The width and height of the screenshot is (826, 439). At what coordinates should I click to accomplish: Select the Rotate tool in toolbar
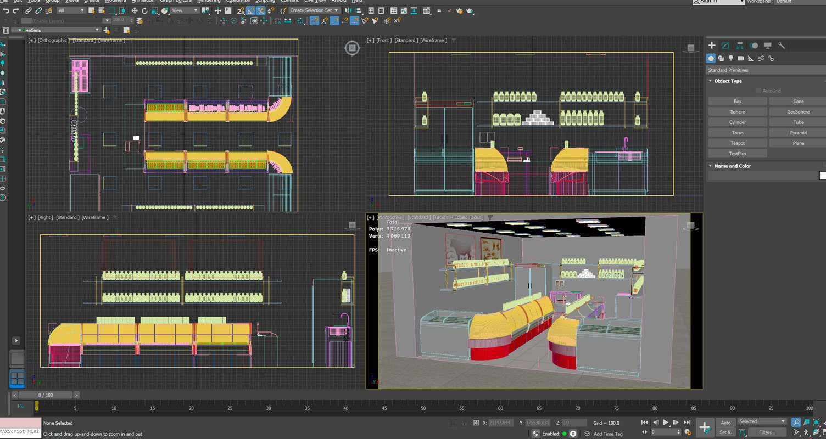144,10
